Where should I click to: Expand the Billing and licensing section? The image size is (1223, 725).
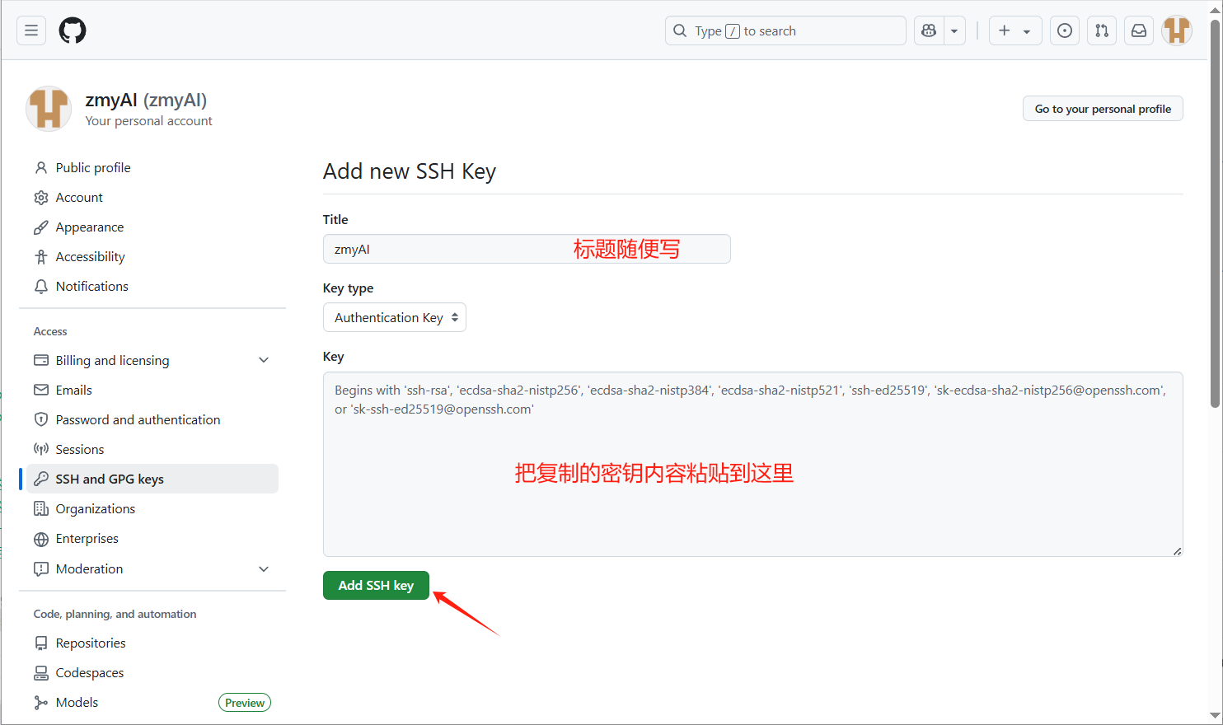coord(264,360)
